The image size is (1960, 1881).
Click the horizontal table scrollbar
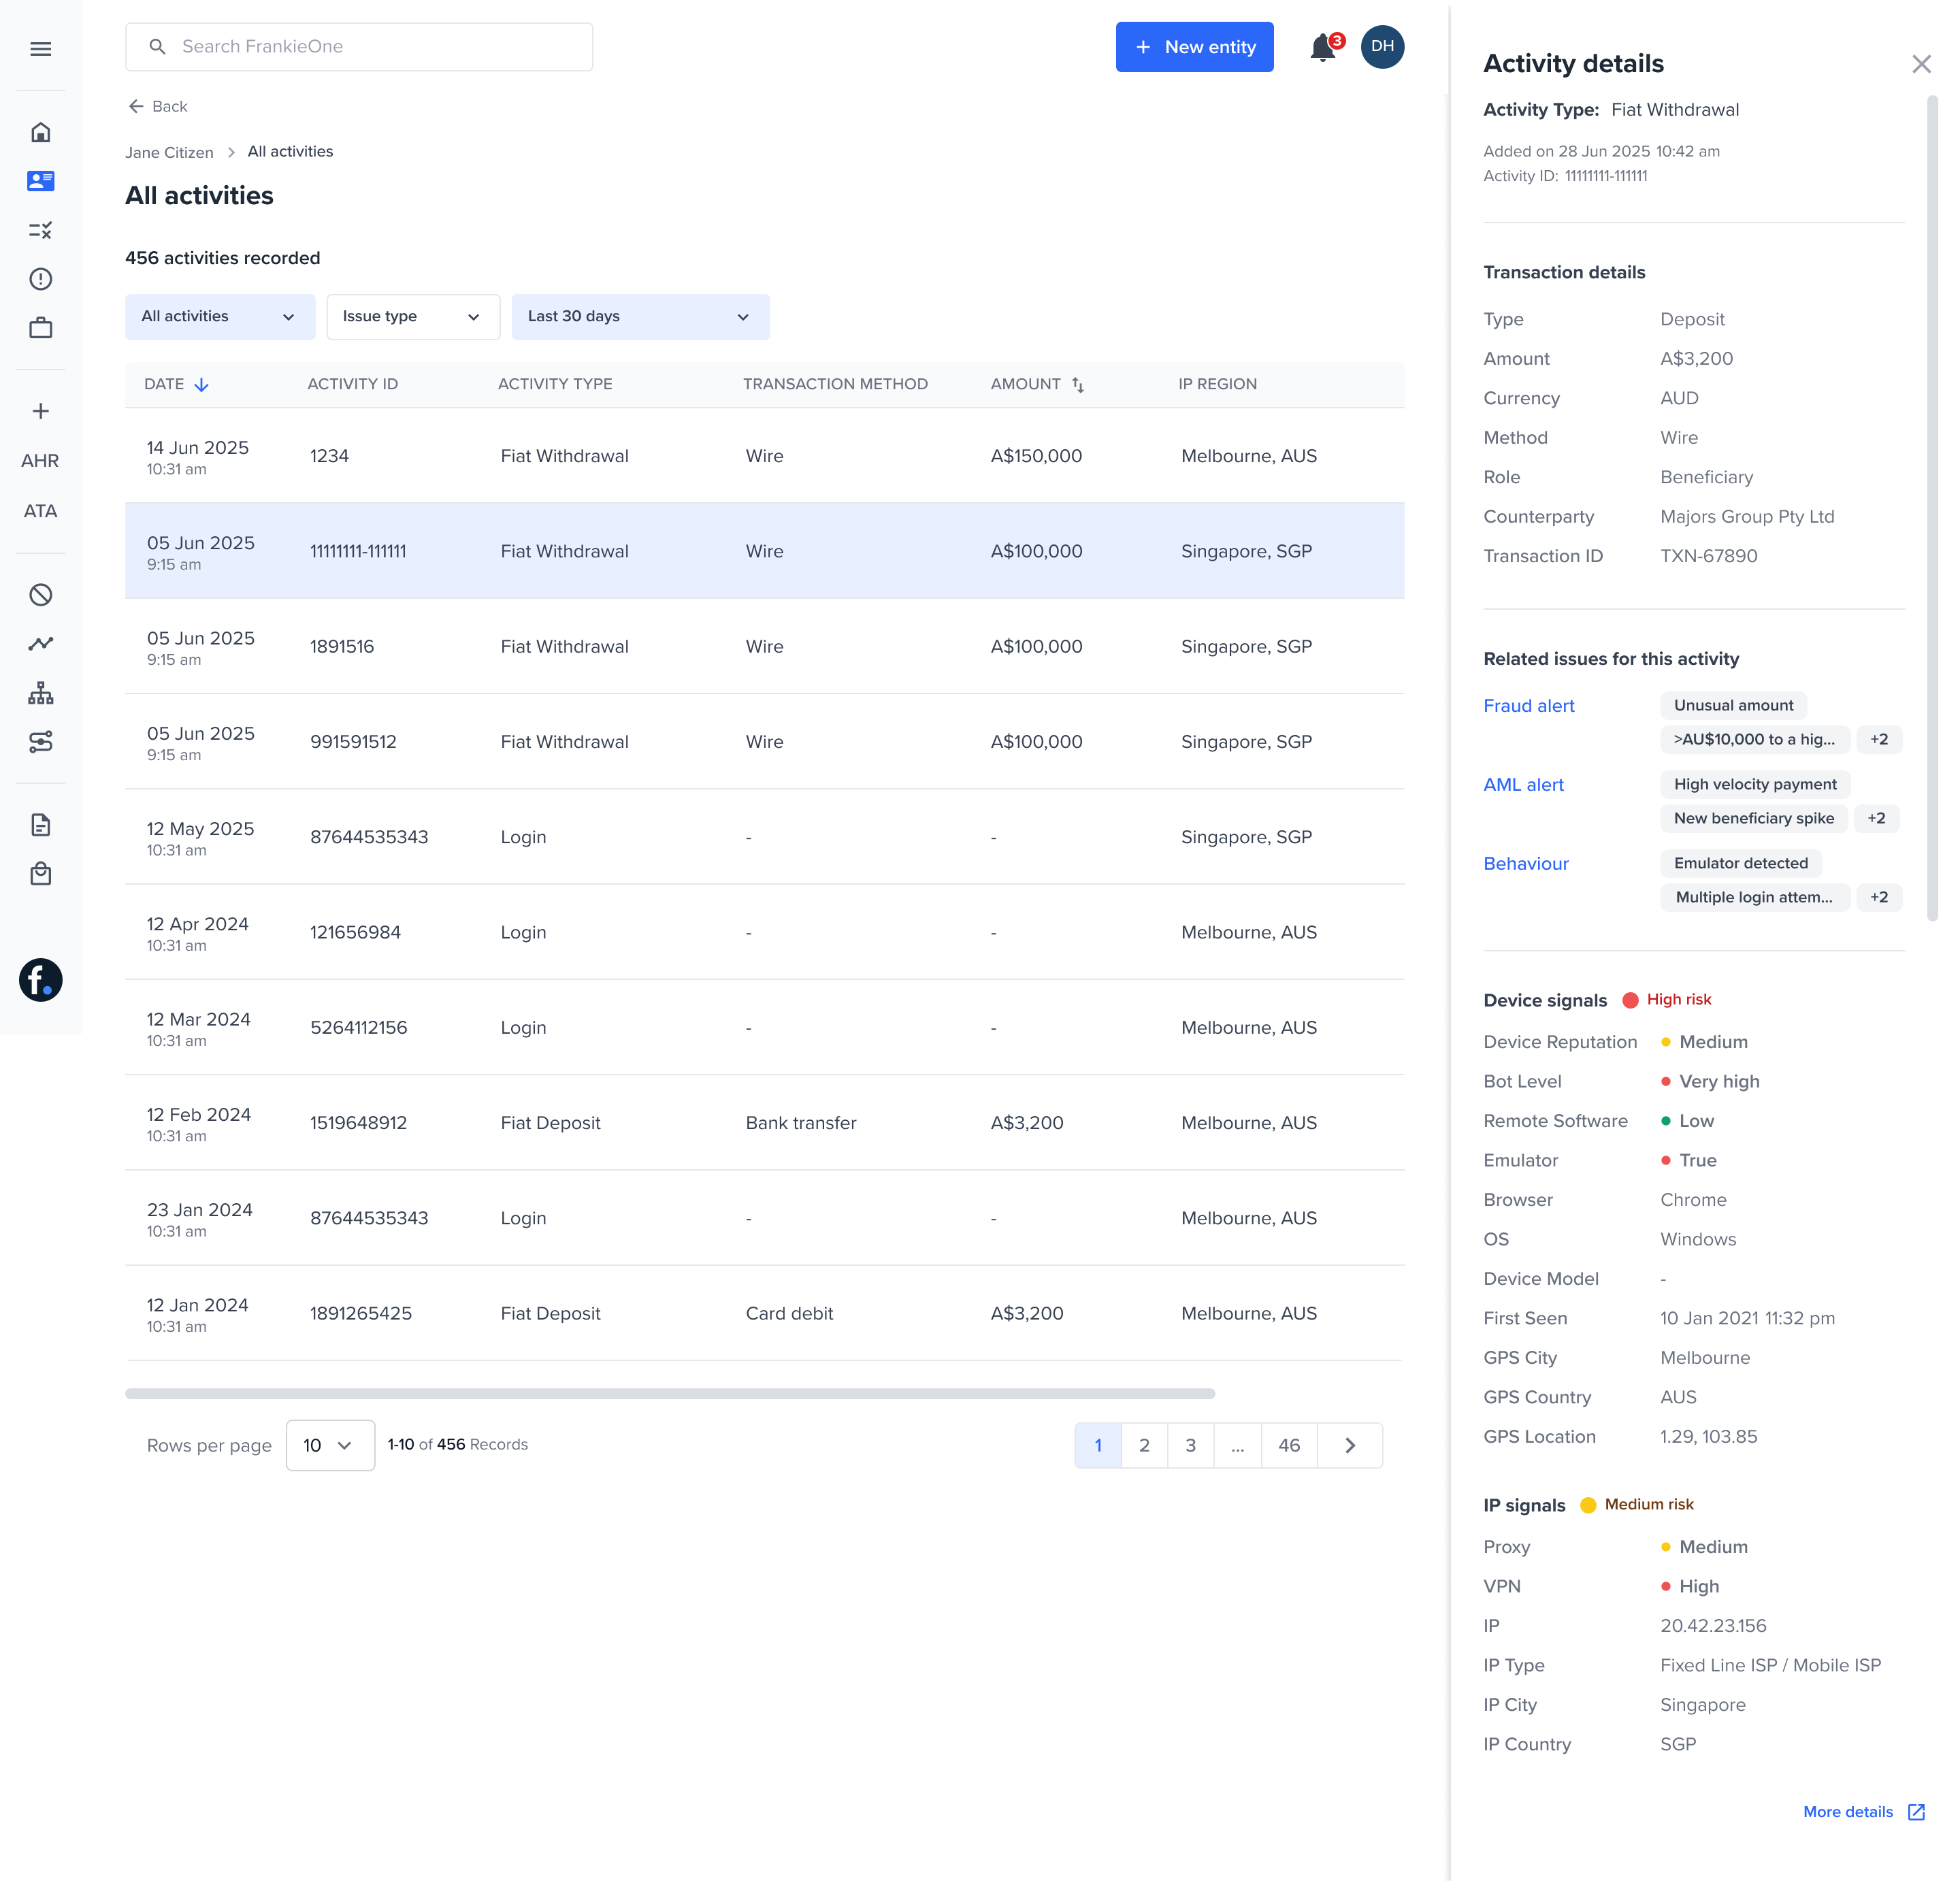tap(670, 1393)
